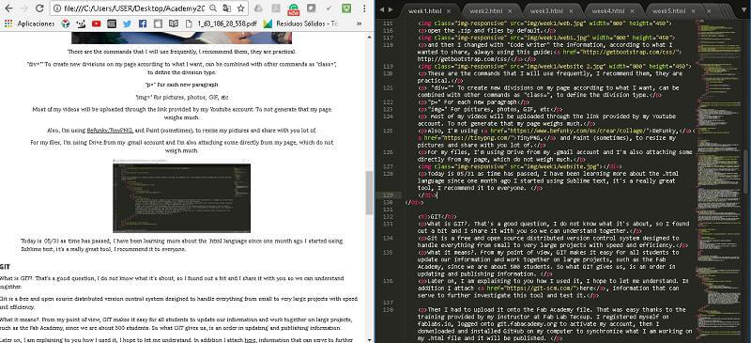Screen dimensions: 751x343
Task: Open the green extension with the NEW badge
Action: (x=293, y=8)
